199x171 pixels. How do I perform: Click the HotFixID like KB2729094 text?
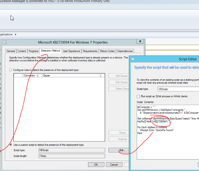(154, 122)
